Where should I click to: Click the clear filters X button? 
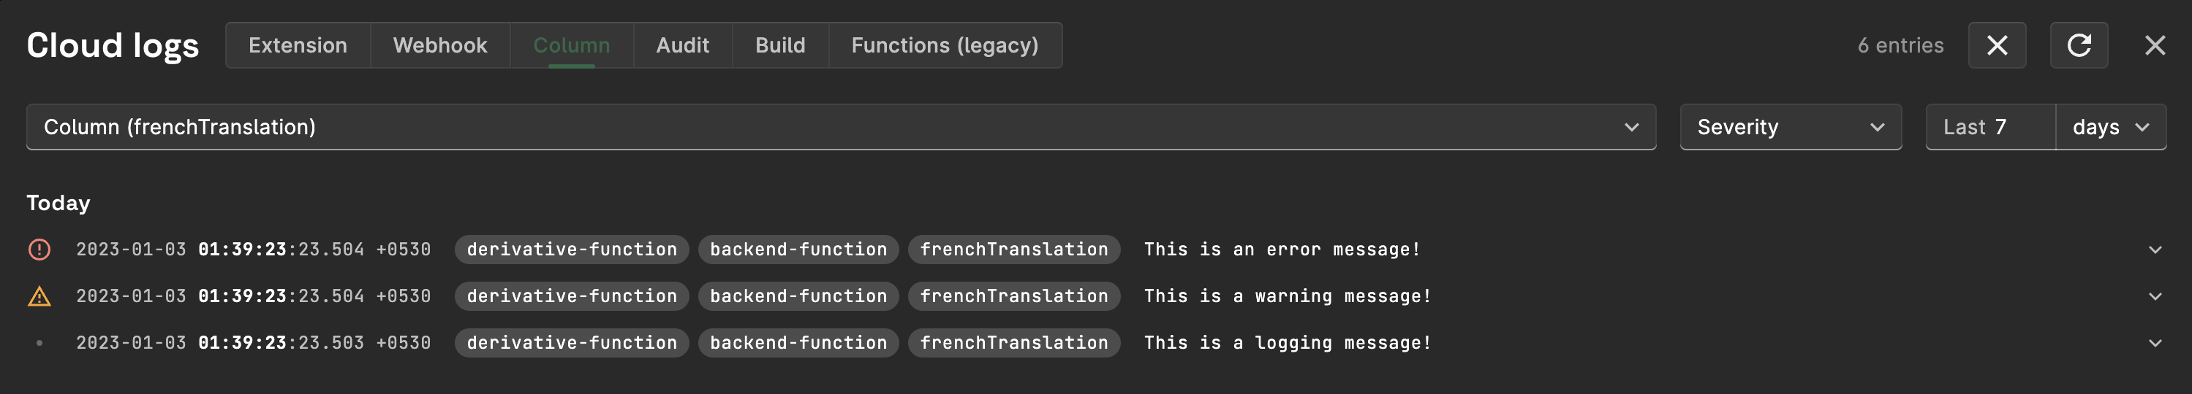coord(1996,46)
